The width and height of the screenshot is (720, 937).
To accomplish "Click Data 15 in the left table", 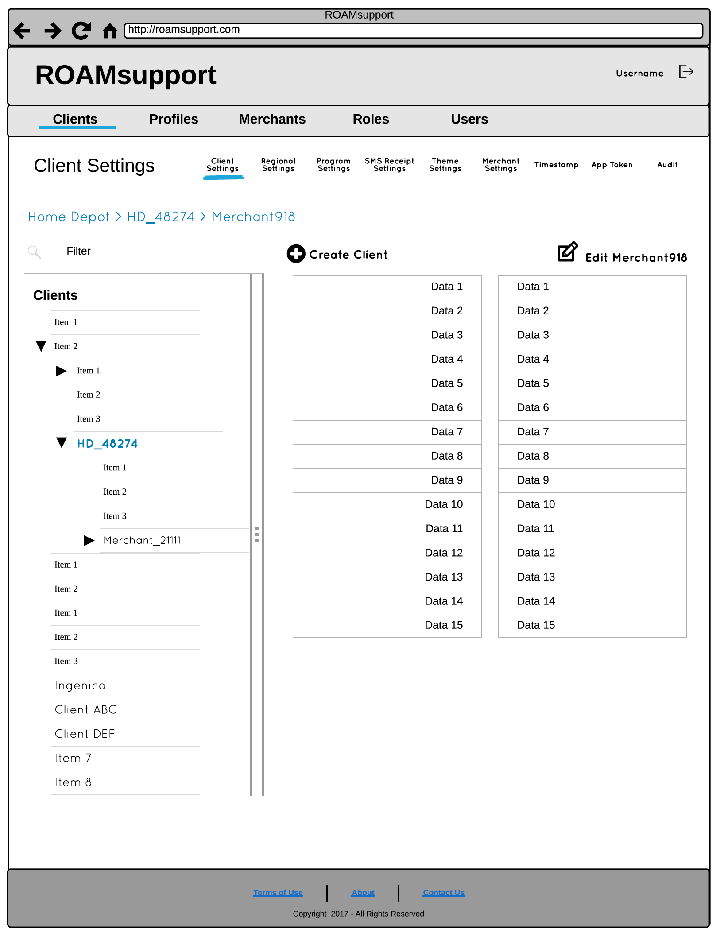I will point(387,625).
